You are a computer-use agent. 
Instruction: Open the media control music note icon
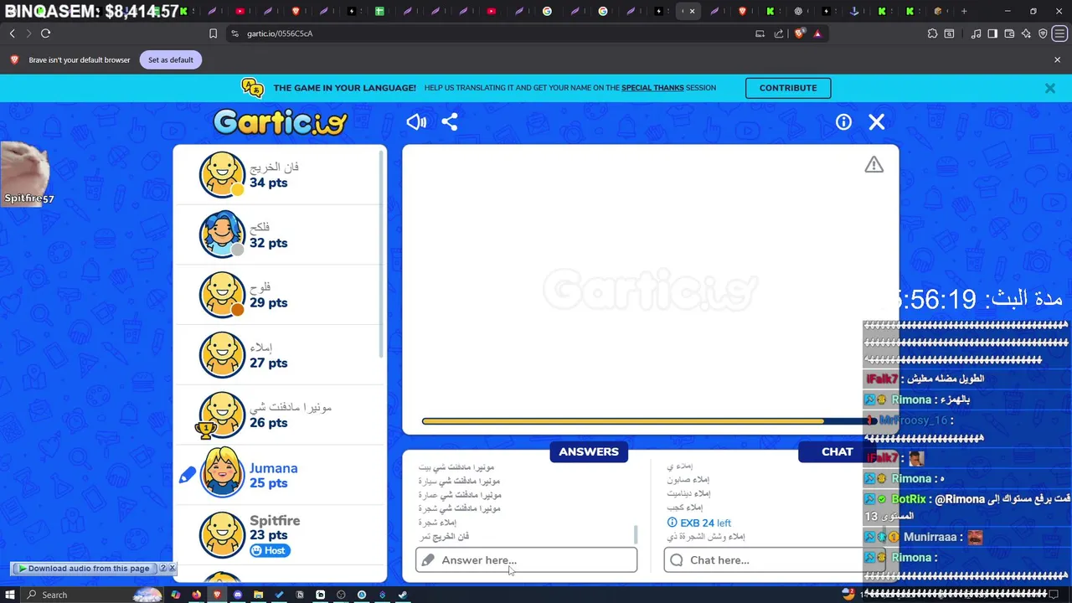(976, 33)
